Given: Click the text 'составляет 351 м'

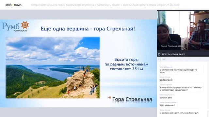Looking at the screenshot, I should coord(126,69).
